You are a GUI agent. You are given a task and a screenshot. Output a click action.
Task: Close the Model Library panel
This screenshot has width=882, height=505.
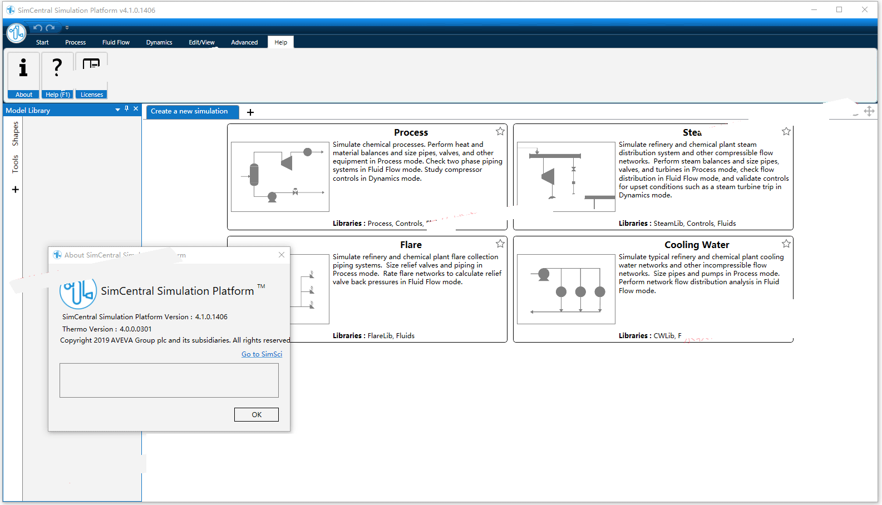(x=136, y=109)
